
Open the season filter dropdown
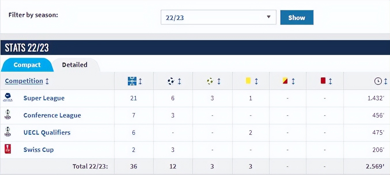(218, 17)
